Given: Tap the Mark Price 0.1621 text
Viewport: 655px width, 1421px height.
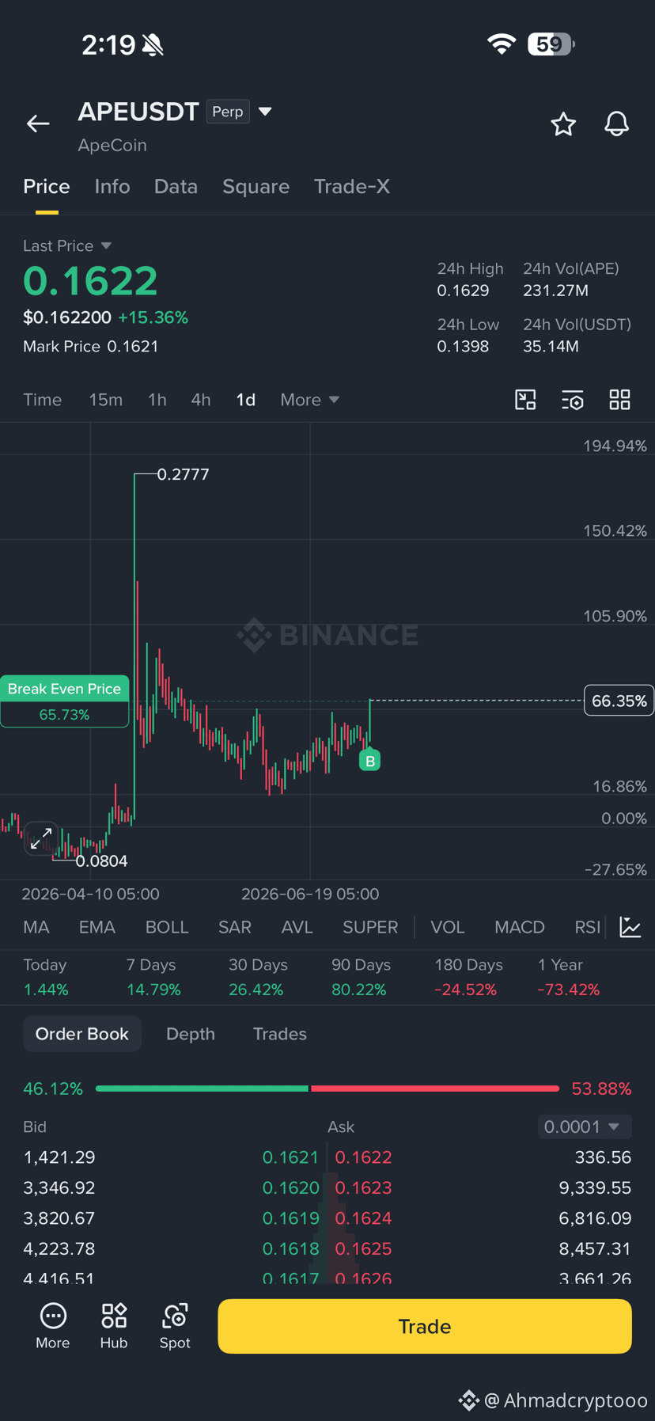Looking at the screenshot, I should [x=91, y=347].
